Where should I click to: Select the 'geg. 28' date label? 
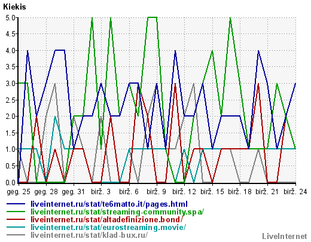[46, 192]
